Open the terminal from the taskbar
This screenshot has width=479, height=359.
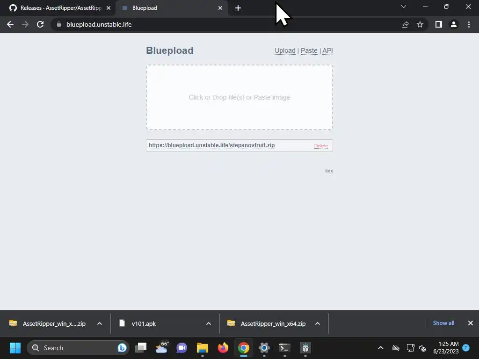285,348
